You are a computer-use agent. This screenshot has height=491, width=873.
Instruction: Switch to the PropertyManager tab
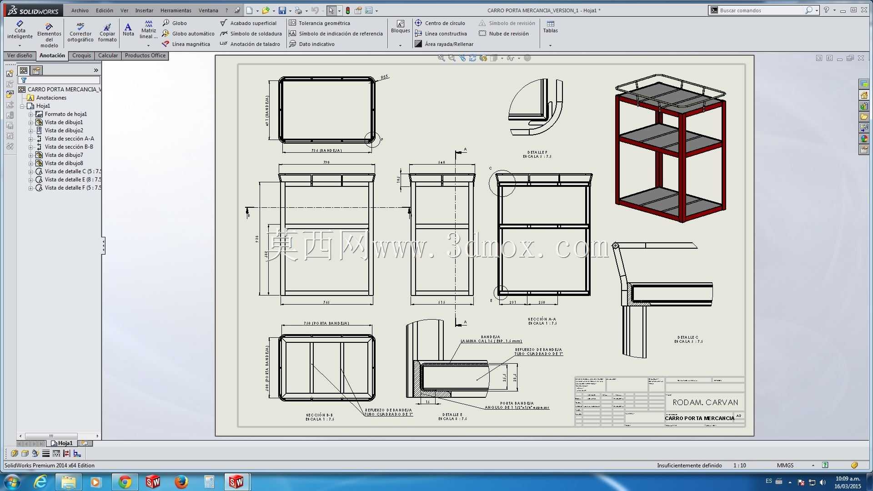(x=37, y=70)
